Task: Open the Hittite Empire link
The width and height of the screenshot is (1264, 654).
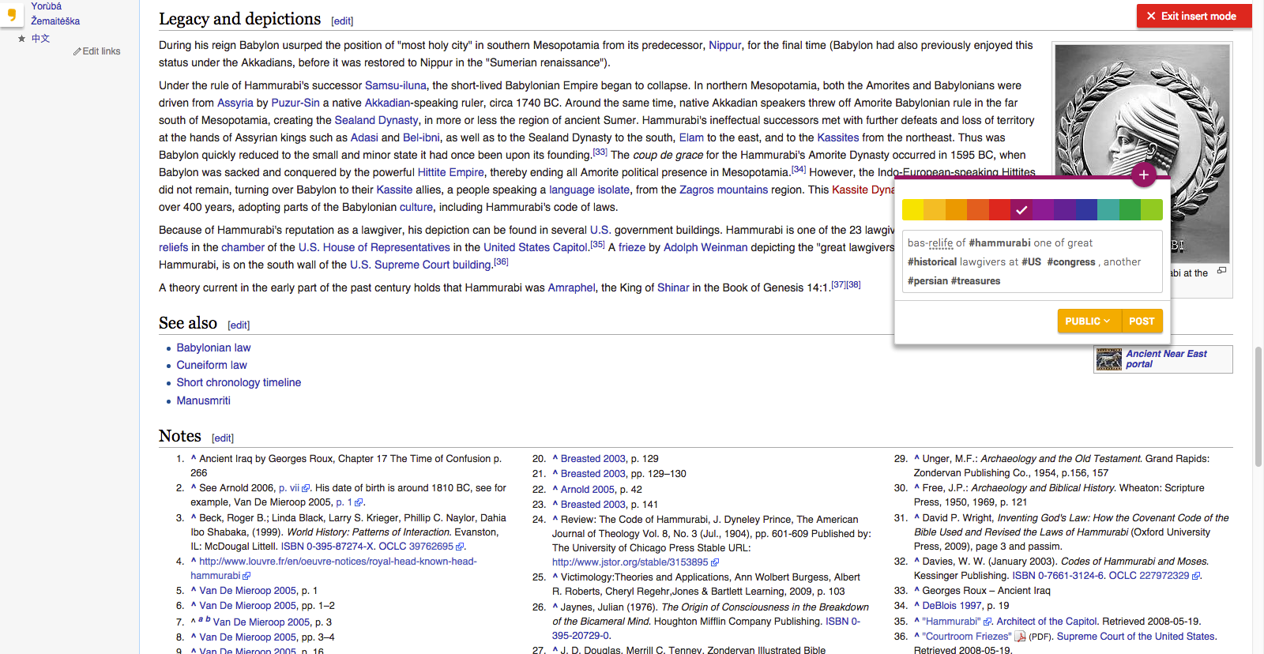Action: (x=451, y=172)
